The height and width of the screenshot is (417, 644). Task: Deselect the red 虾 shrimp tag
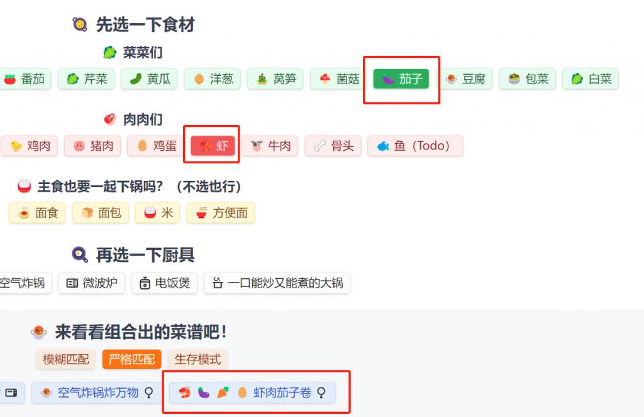coord(213,146)
